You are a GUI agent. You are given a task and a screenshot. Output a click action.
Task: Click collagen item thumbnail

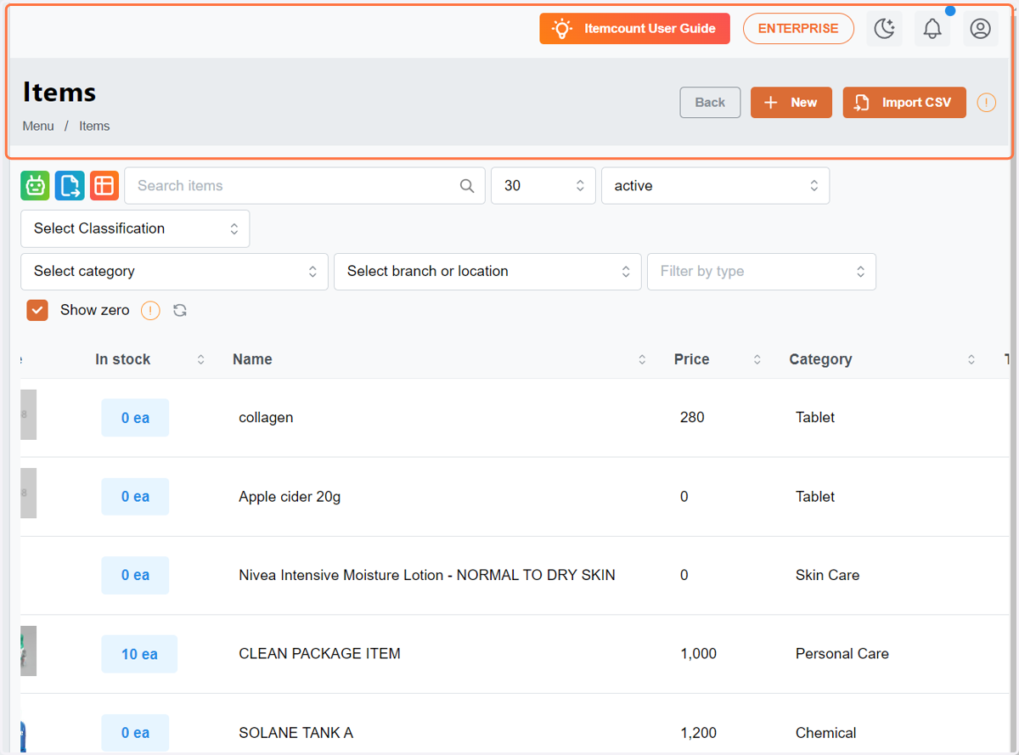[x=28, y=414]
